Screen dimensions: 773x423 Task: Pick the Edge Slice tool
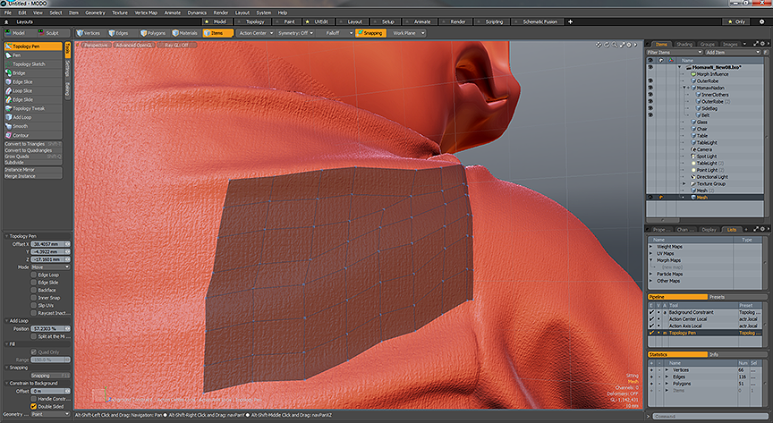tap(33, 82)
